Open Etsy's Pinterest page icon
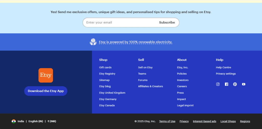Image resolution: width=262 pixels, height=129 pixels. point(235,84)
